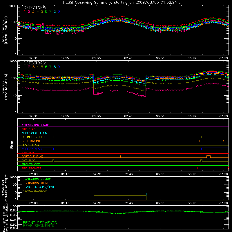
Task: Select red detector 1 in front segments legend
Action: (x=25, y=12)
